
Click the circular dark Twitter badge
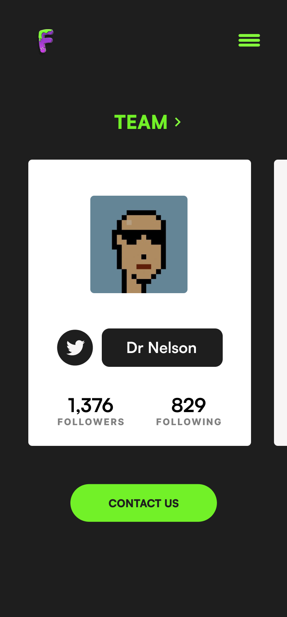tap(75, 348)
